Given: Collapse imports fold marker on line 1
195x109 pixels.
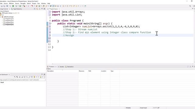Looking at the screenshot, I should click(51, 12).
